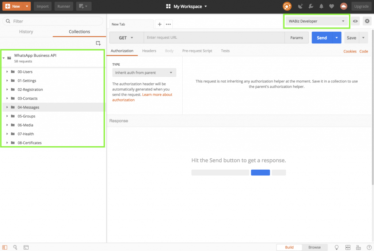Screen dimensions: 374x251
Task: Switch to the Collections tab
Action: 79,32
